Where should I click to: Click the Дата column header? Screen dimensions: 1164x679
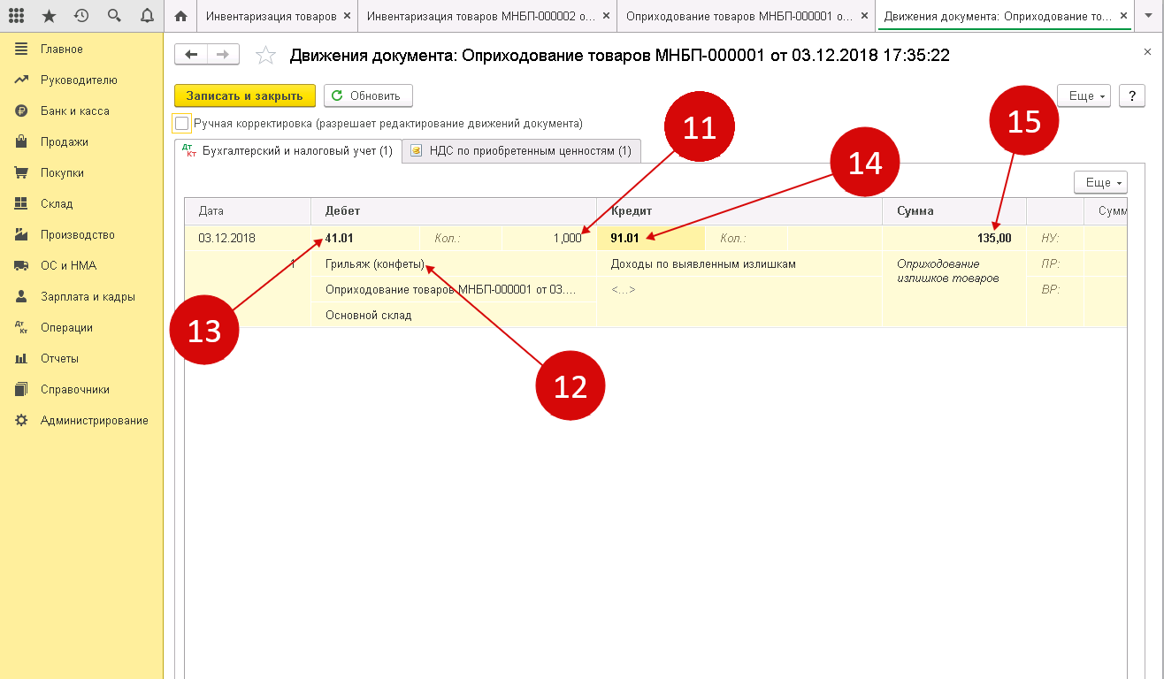tap(248, 210)
